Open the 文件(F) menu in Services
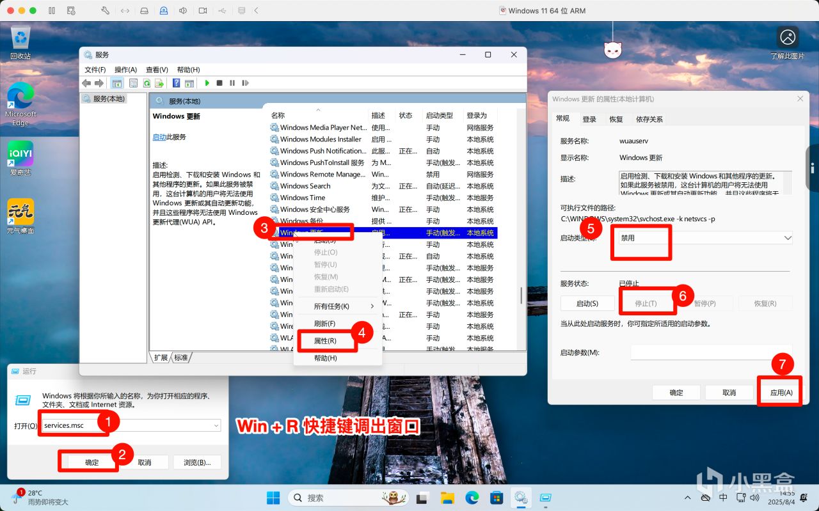This screenshot has height=511, width=819. point(95,69)
